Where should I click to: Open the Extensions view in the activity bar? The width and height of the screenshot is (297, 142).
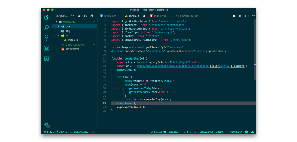(46, 59)
